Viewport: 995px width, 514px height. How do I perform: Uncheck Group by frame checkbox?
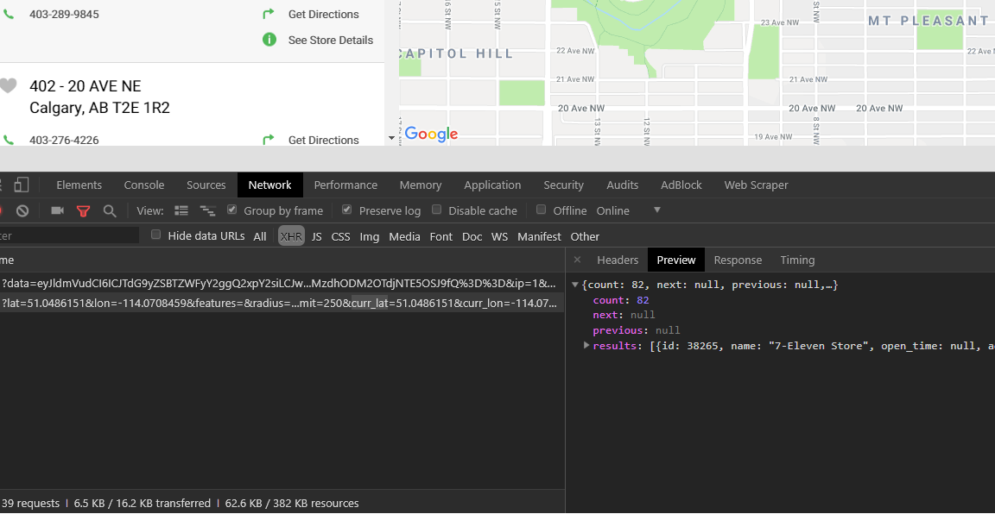coord(231,210)
